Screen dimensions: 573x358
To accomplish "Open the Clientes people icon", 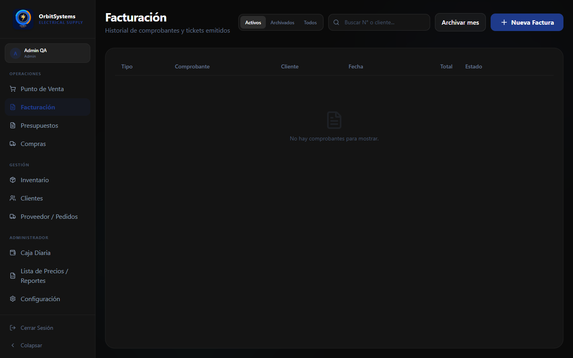I will (x=13, y=198).
